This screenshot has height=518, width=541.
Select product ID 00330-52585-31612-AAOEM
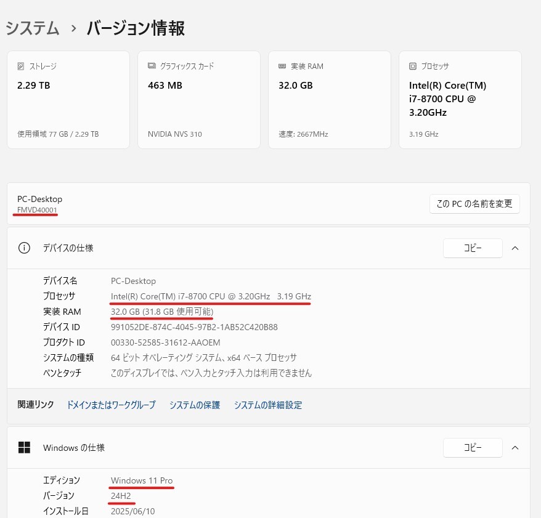coord(166,342)
